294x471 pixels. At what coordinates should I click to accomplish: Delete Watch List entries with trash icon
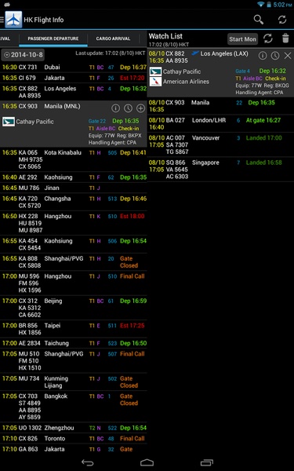(x=285, y=38)
